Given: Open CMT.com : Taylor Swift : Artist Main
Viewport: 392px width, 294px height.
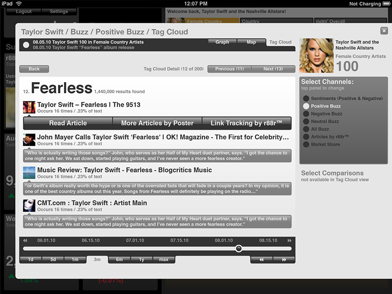Looking at the screenshot, I should [x=92, y=203].
